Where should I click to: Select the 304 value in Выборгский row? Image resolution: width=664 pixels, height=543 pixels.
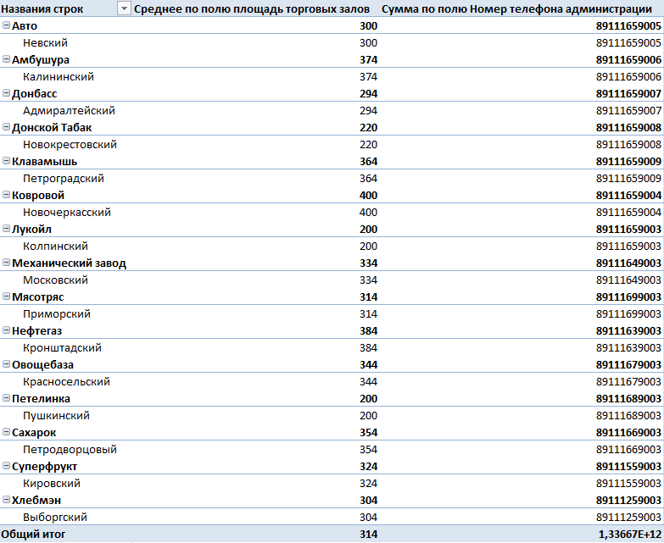[x=368, y=517]
